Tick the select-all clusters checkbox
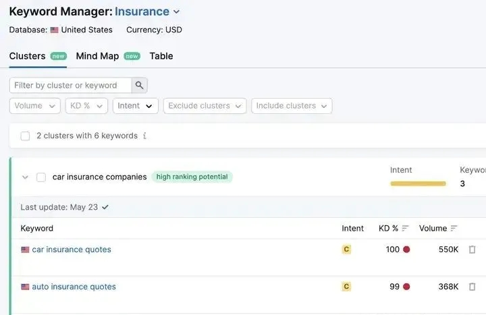 coord(25,136)
